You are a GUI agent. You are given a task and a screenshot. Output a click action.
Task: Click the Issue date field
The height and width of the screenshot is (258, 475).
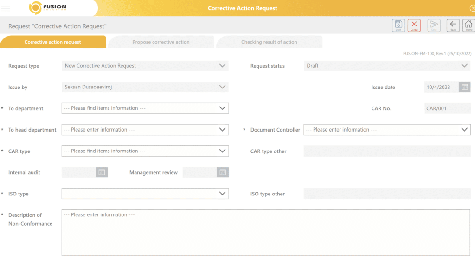point(442,87)
